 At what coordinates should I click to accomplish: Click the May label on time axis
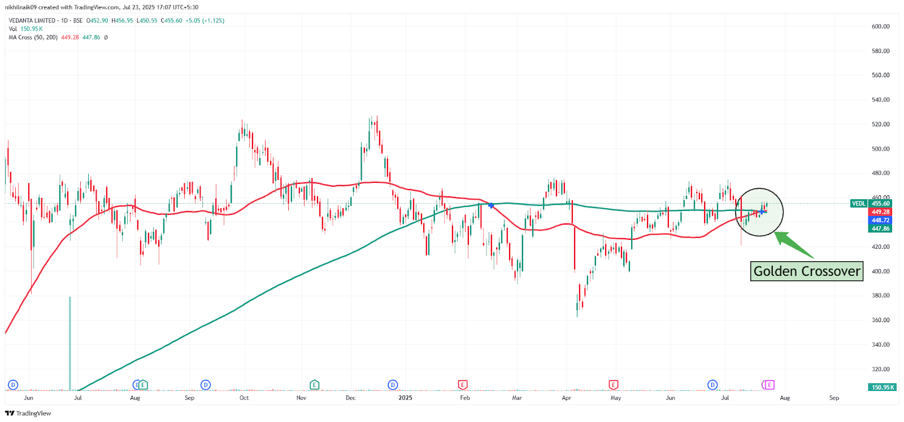pyautogui.click(x=616, y=398)
